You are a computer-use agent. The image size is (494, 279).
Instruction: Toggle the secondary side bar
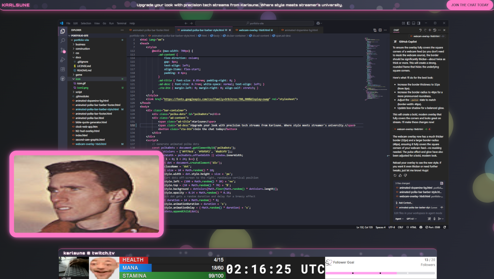(x=419, y=23)
